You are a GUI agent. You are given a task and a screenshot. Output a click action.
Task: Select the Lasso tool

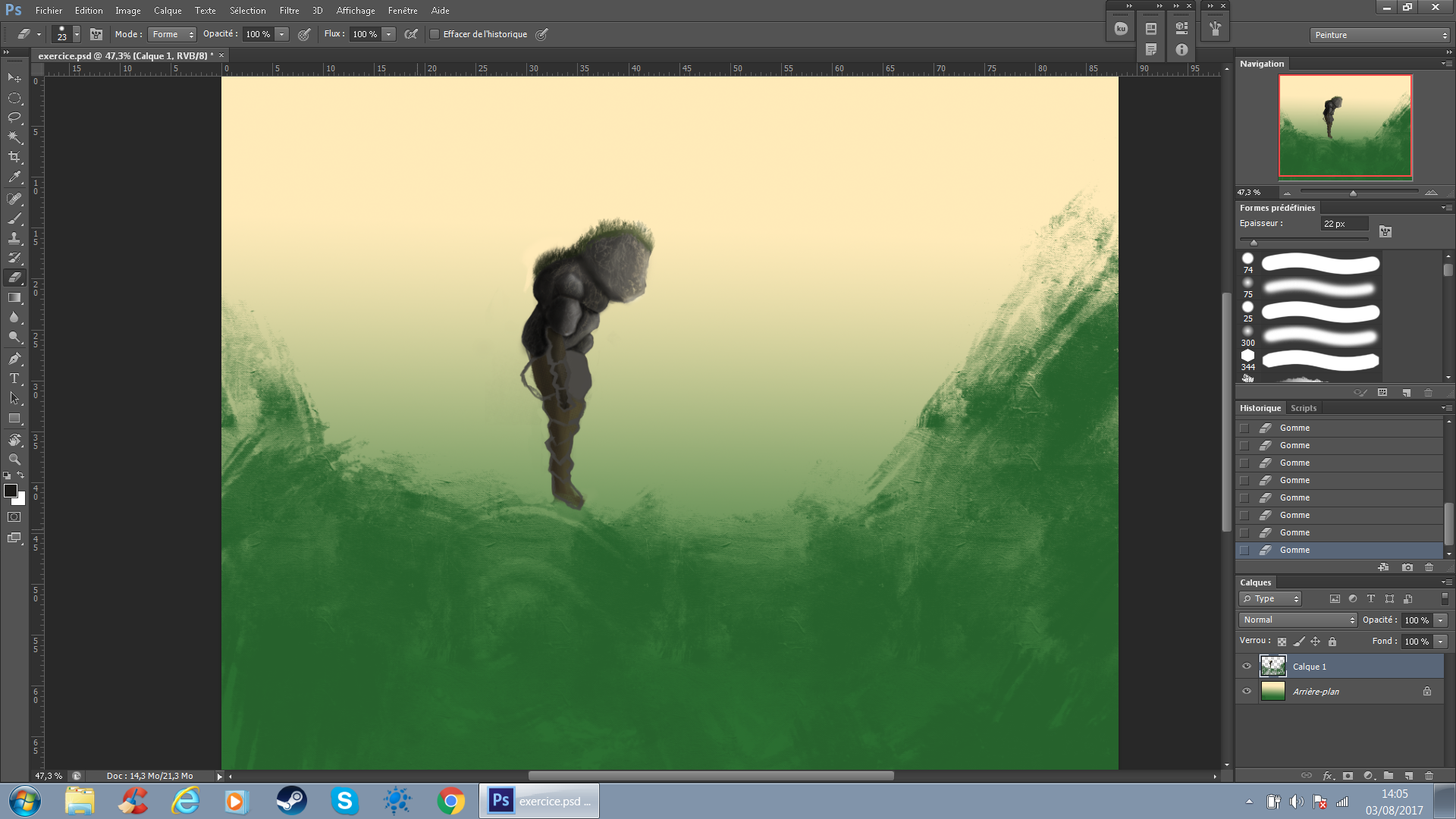(14, 118)
